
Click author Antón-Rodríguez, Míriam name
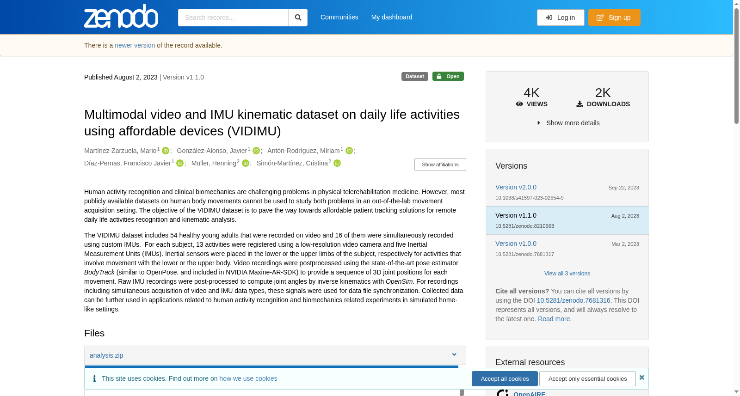click(303, 151)
